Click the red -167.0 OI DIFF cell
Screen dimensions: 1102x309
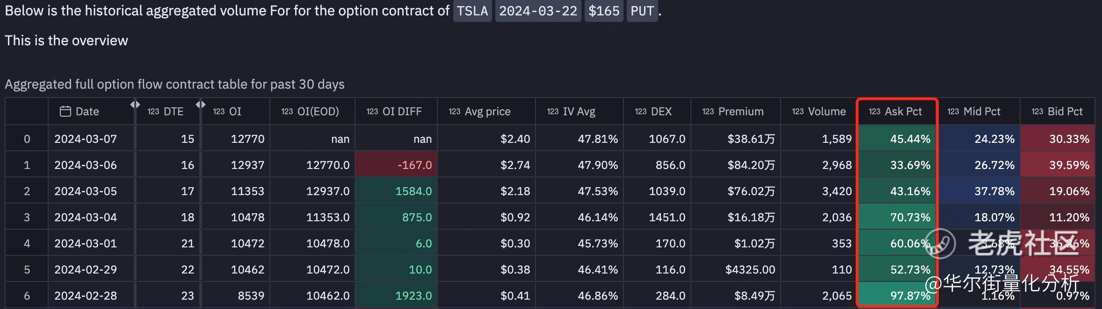396,165
